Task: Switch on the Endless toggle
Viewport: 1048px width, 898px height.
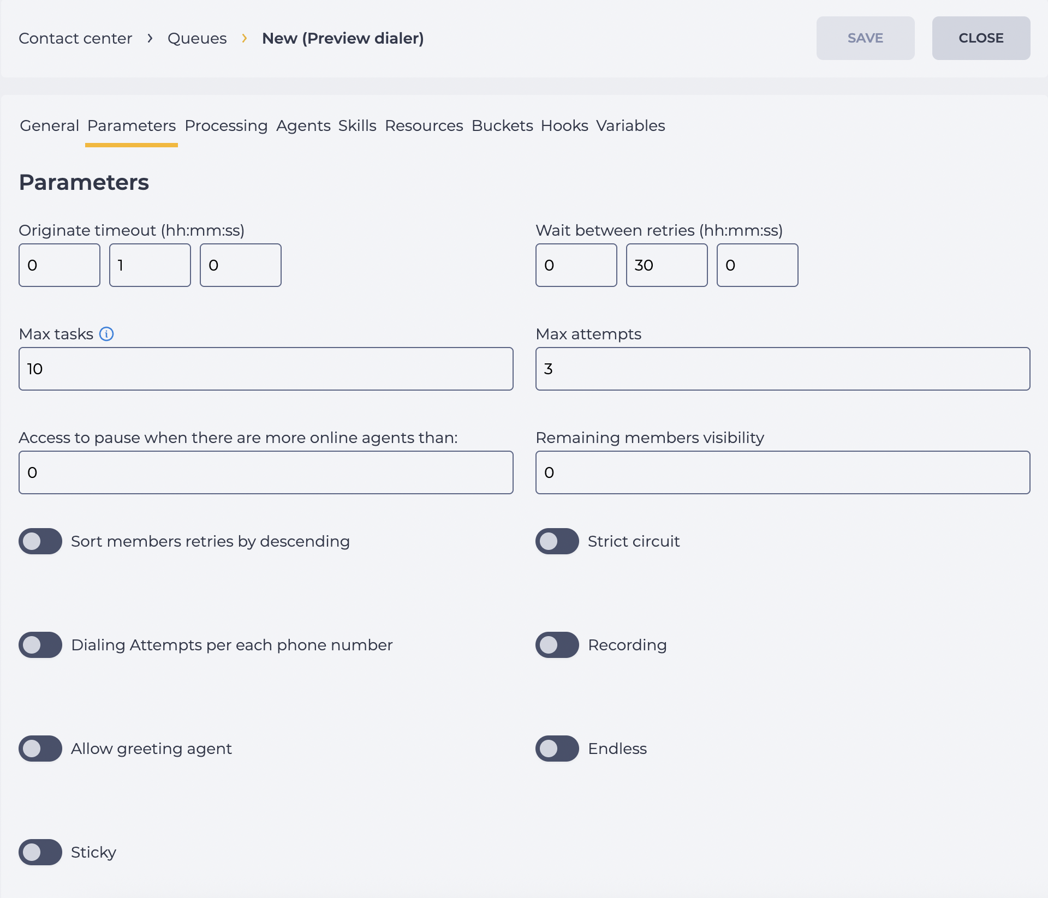Action: point(557,749)
